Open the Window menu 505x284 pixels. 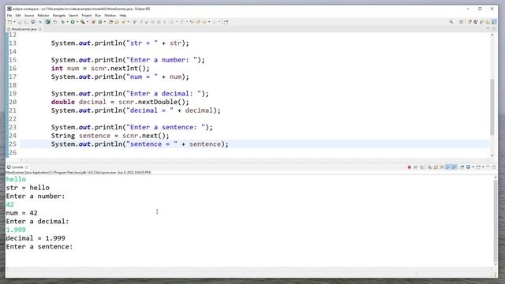click(x=110, y=16)
